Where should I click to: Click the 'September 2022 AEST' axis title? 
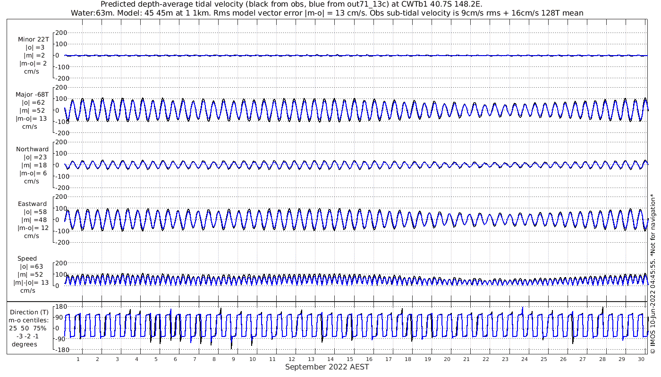(327, 367)
